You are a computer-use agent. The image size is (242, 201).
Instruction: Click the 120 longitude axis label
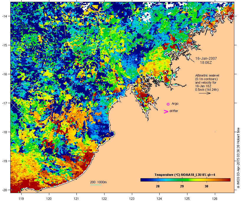click(49, 199)
